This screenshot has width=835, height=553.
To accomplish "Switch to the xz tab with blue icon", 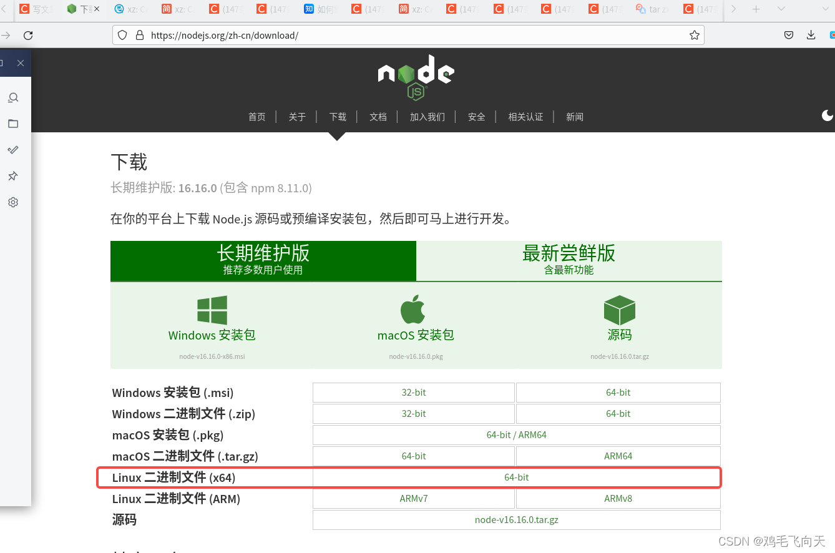I will coord(132,9).
